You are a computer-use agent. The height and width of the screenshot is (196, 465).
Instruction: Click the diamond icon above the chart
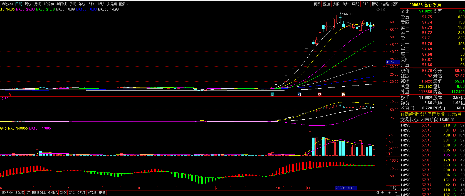pos(378,10)
